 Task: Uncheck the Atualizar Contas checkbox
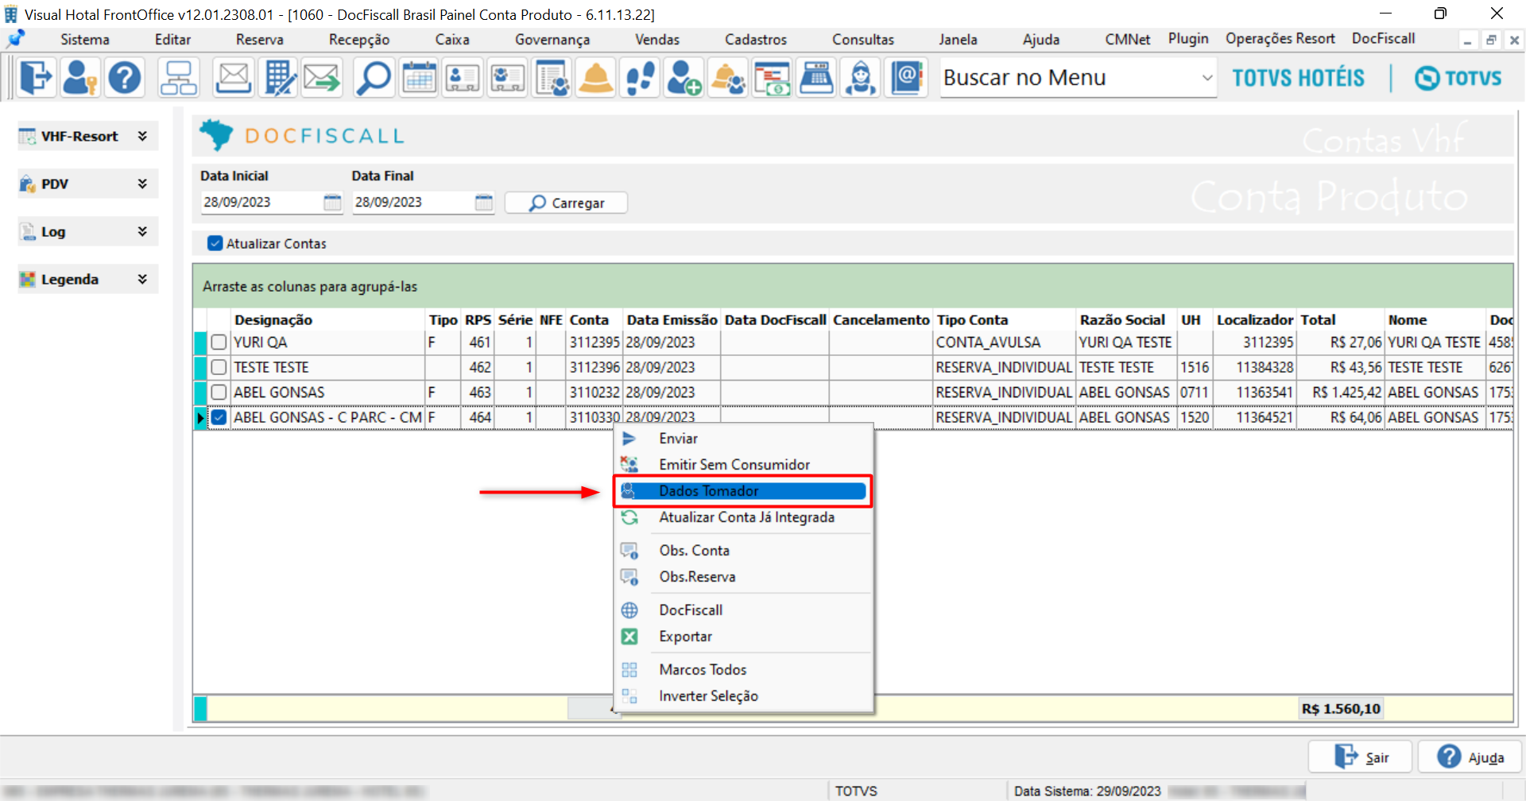[215, 243]
